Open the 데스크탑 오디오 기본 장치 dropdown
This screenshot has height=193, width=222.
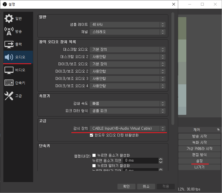(128, 50)
